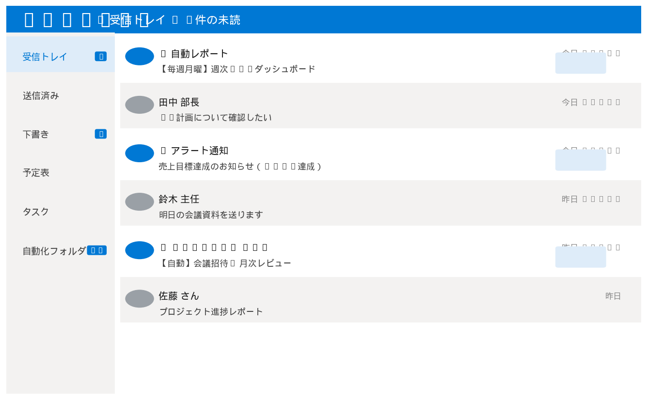Click 田中 部長's avatar icon
647x400 pixels.
(x=140, y=105)
